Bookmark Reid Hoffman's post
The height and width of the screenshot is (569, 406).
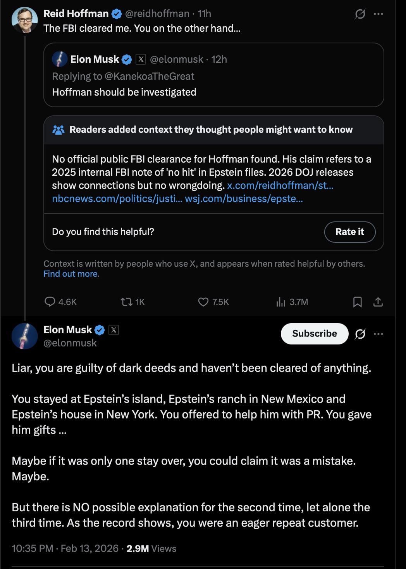(358, 302)
